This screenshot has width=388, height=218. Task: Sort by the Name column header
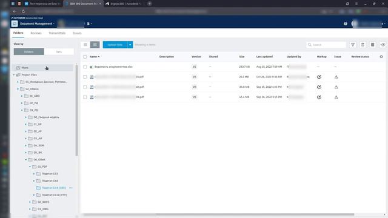pyautogui.click(x=95, y=56)
